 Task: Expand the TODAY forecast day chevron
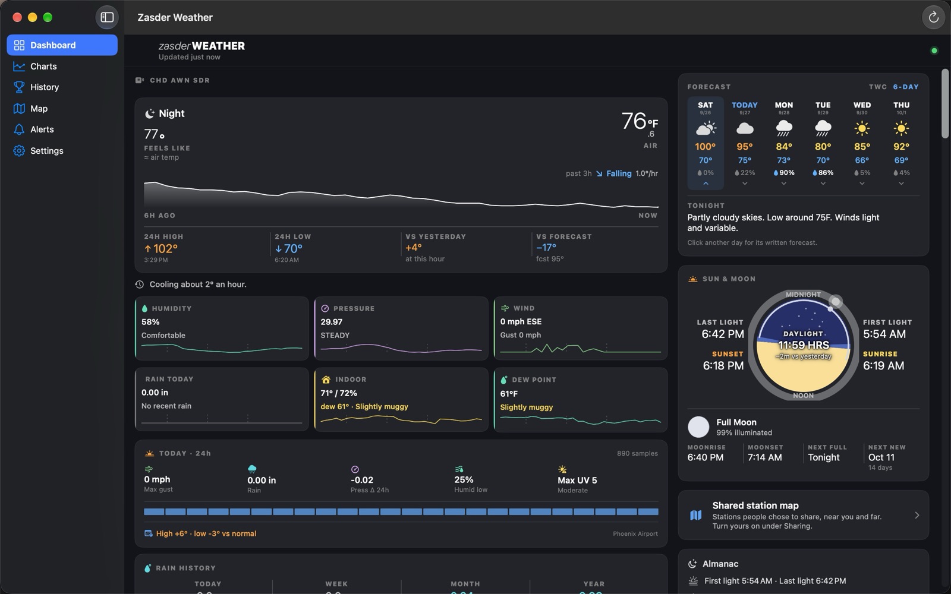click(745, 184)
